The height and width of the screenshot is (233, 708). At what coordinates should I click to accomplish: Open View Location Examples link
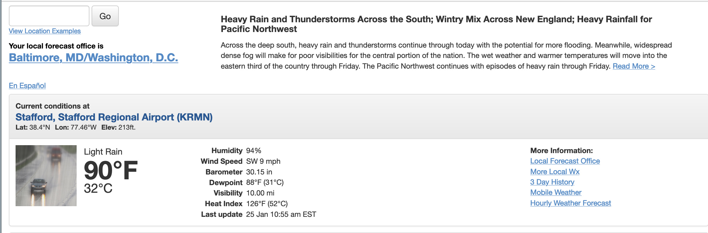45,31
